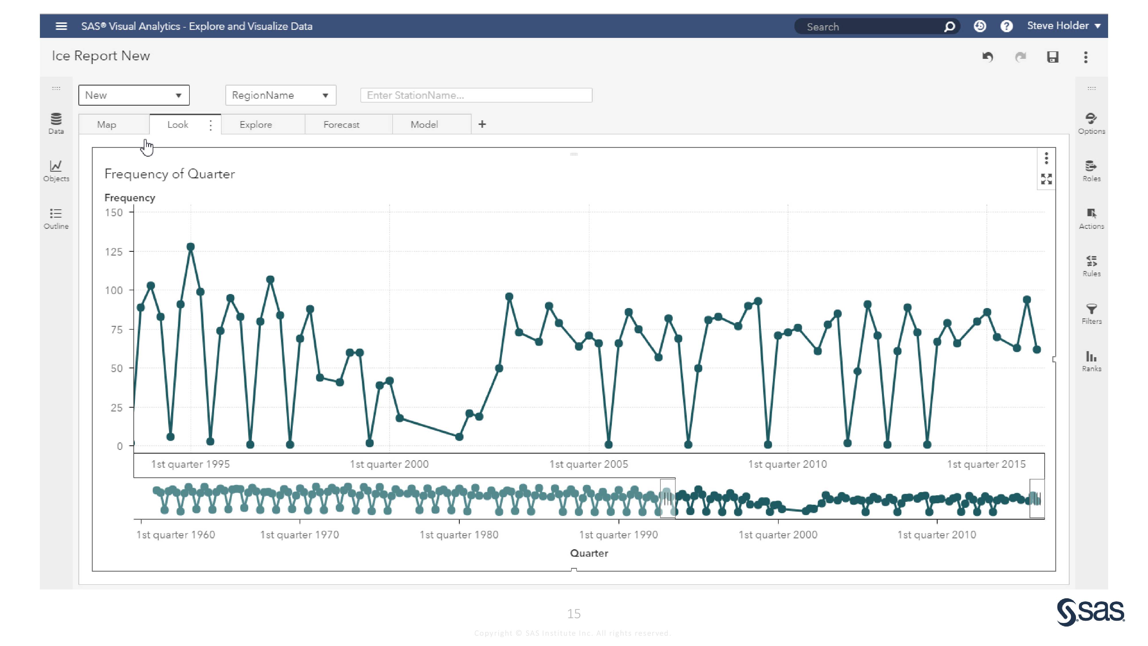
Task: Open the Data pane
Action: pos(56,123)
